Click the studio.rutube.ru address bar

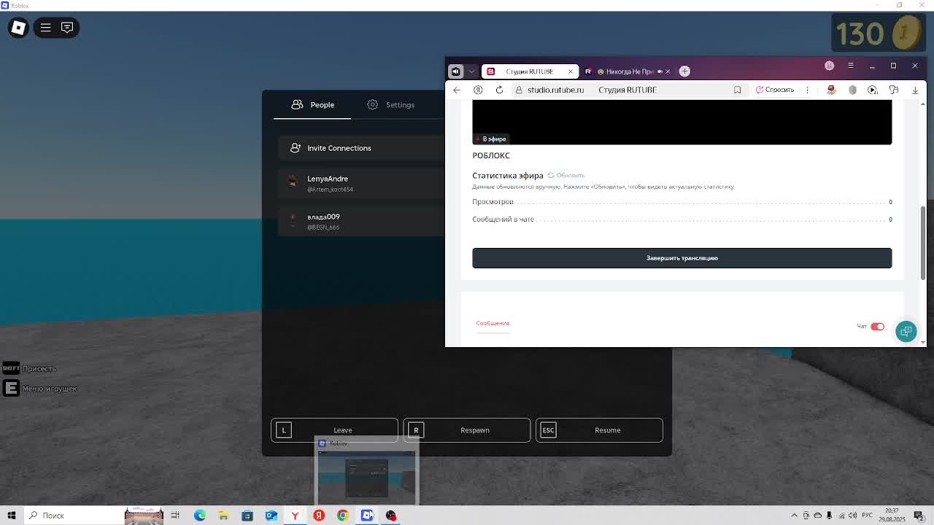(628, 90)
